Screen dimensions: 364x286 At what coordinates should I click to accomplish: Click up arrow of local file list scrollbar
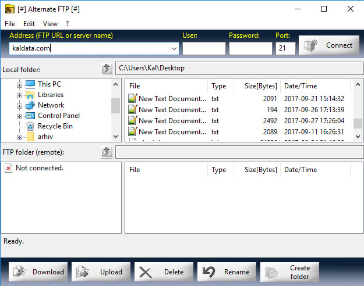point(358,84)
